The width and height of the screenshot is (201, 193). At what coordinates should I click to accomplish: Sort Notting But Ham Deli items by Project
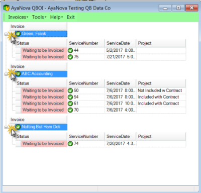[161, 137]
